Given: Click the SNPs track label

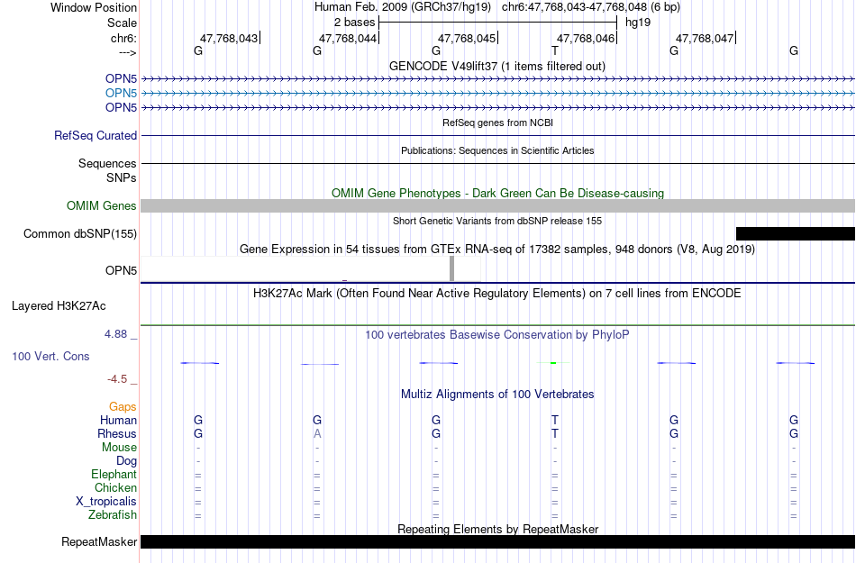Looking at the screenshot, I should click(x=122, y=177).
